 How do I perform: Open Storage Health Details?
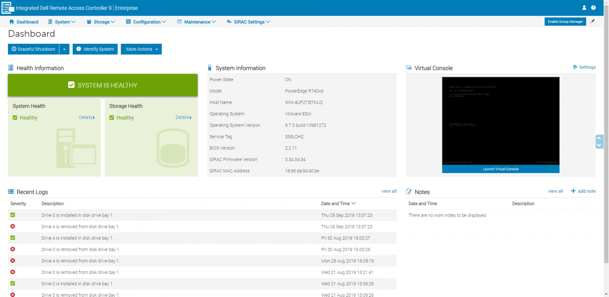[183, 118]
